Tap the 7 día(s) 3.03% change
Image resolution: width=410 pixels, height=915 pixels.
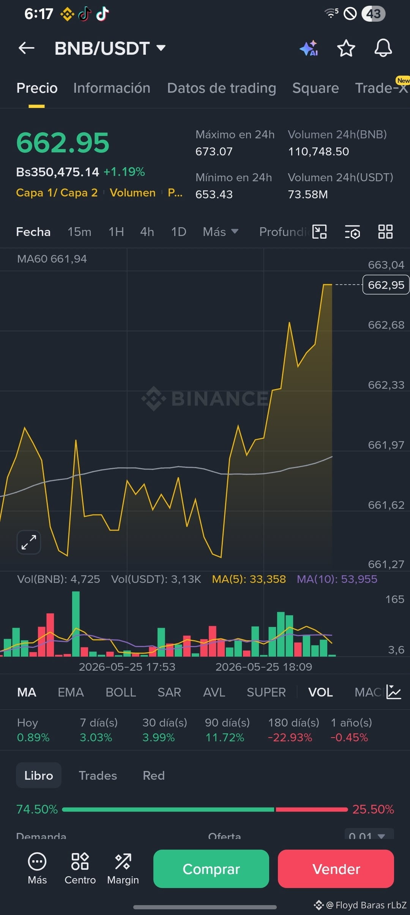click(x=99, y=730)
